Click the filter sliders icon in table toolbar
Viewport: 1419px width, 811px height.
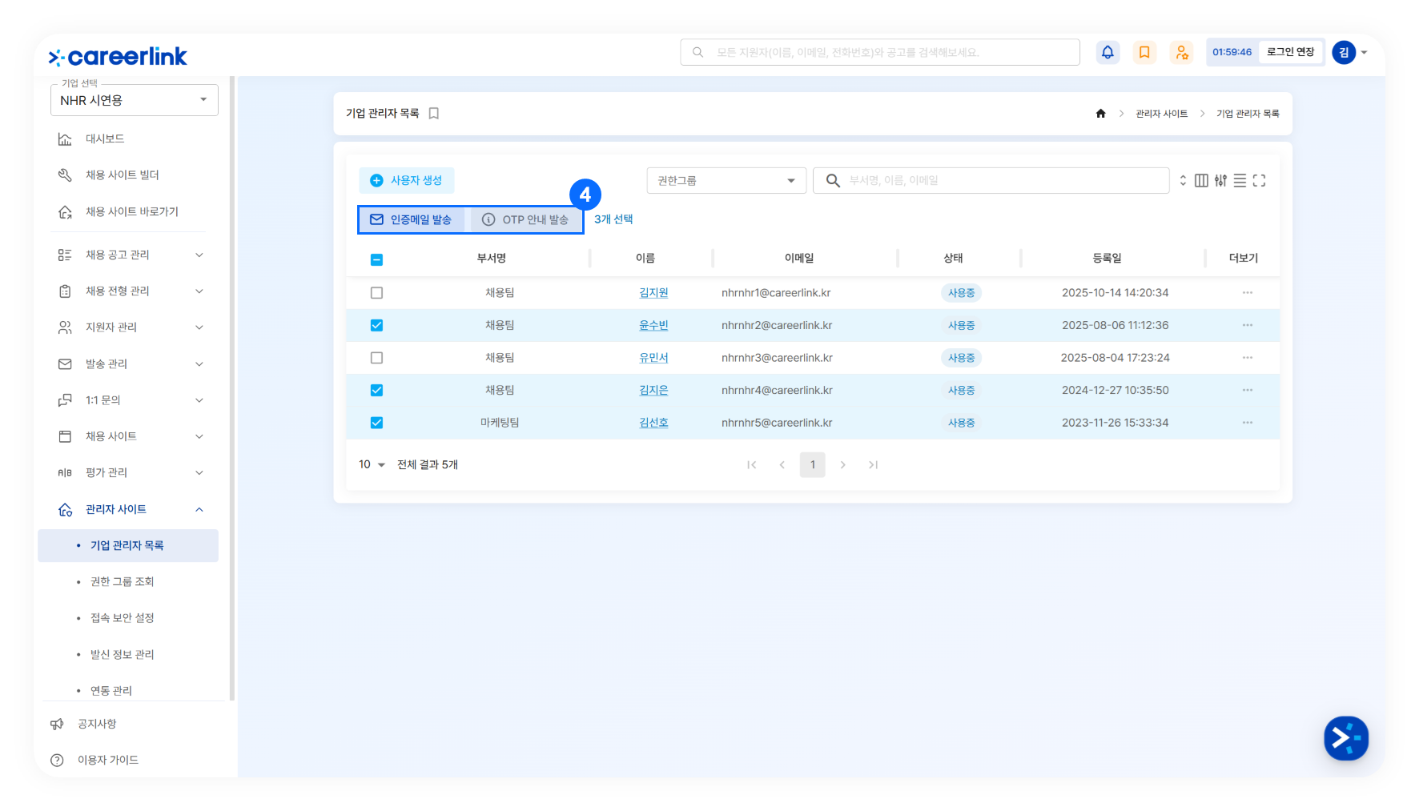click(1220, 181)
